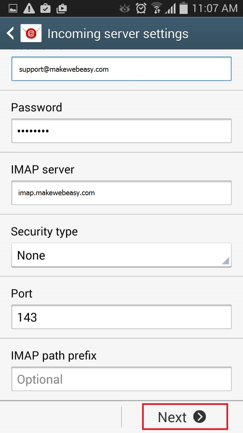The width and height of the screenshot is (243, 433).
Task: Tap the briefcase checkmark status icon
Action: (x=45, y=8)
